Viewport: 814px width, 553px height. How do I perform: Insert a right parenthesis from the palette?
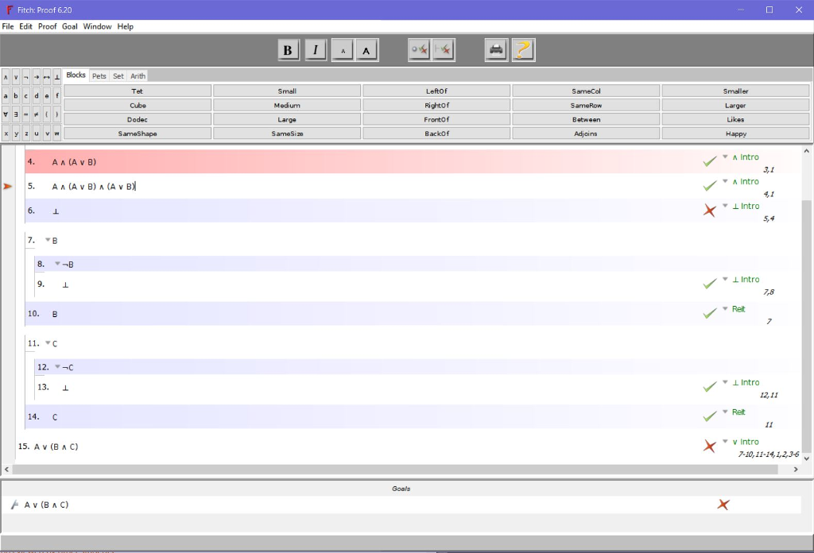pos(57,114)
